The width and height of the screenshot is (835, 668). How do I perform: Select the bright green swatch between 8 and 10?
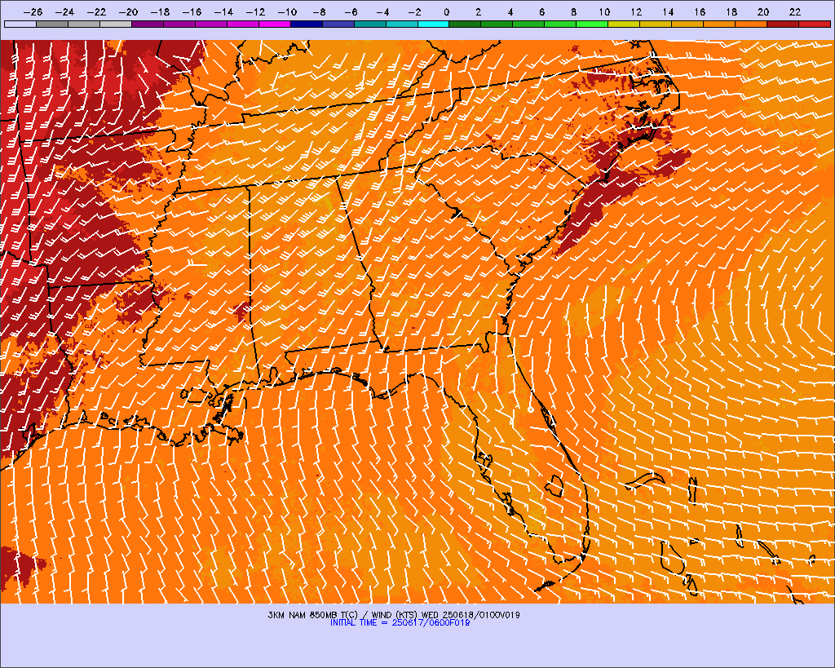coord(592,24)
